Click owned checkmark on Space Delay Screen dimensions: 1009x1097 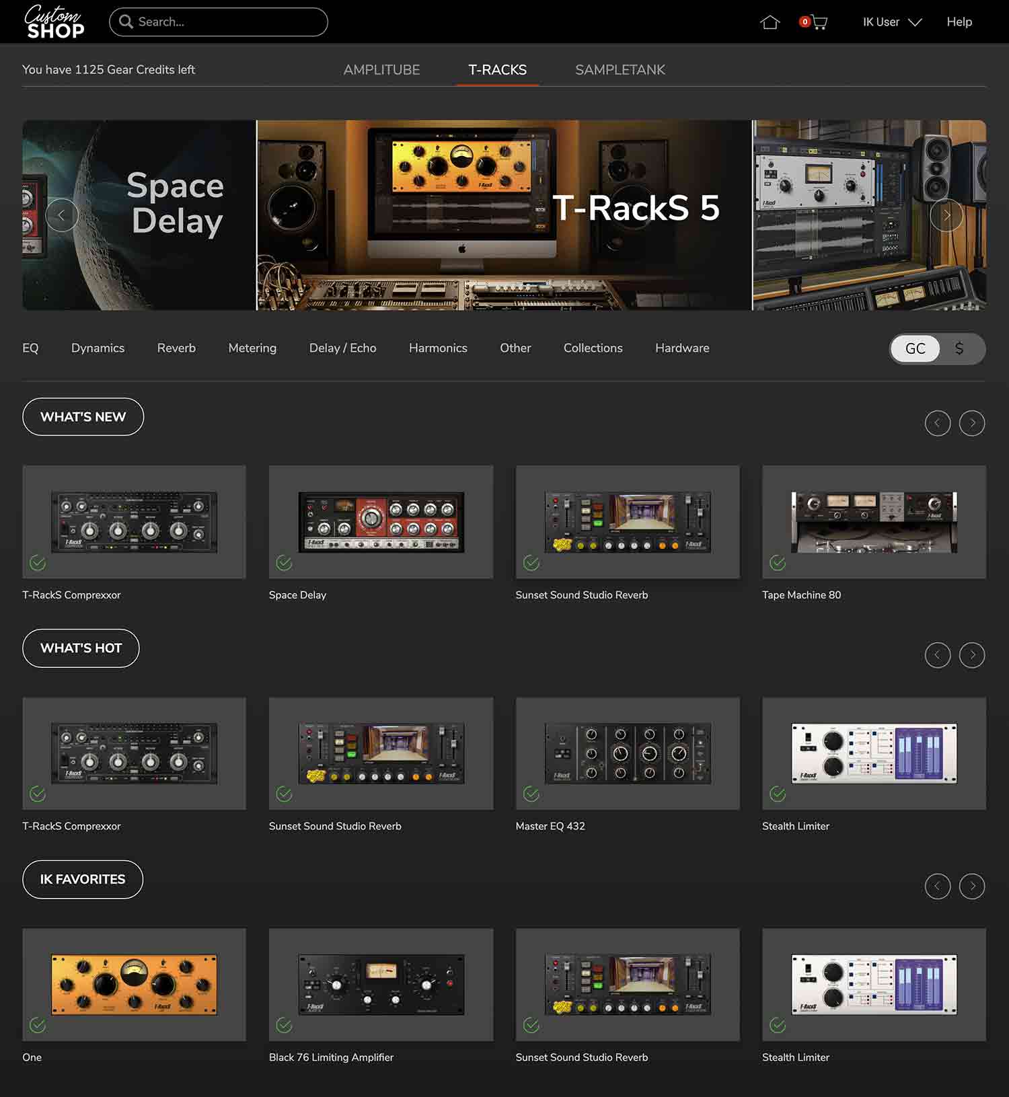(284, 563)
